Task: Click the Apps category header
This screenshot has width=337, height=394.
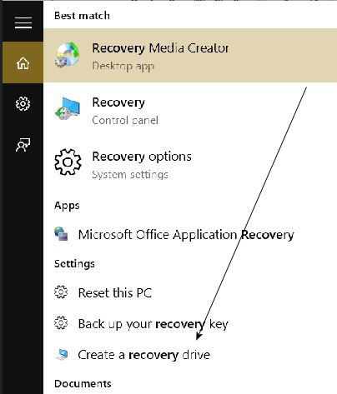Action: 67,206
